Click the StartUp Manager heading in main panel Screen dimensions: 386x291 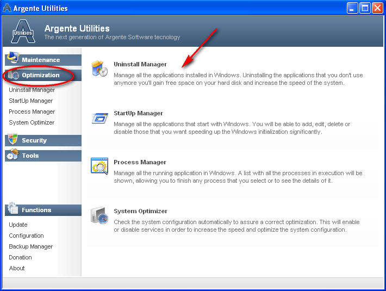138,114
